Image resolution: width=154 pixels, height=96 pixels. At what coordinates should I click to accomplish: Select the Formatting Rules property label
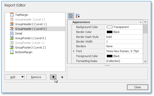tap(87, 61)
